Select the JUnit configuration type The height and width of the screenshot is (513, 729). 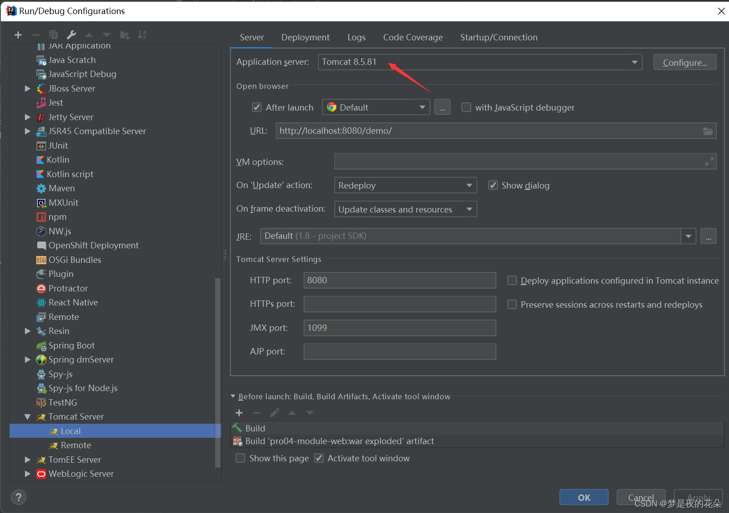click(58, 145)
